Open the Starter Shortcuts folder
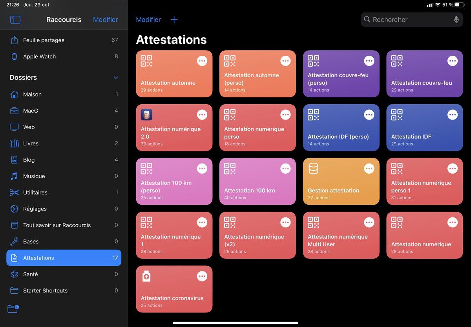 tap(64, 291)
